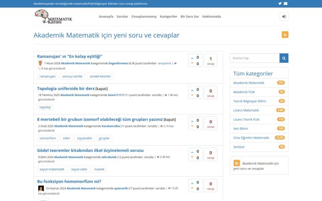Open Lisans Teorik Fizik category
322x201 pixels.
246,119
